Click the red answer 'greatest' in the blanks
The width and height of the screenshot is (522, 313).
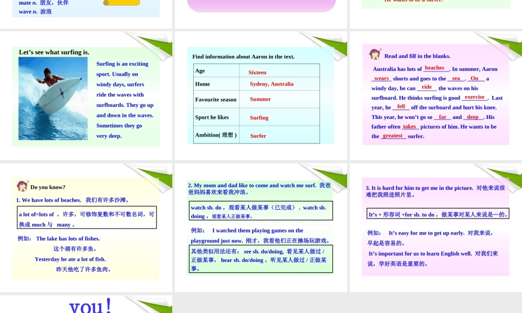tap(393, 136)
